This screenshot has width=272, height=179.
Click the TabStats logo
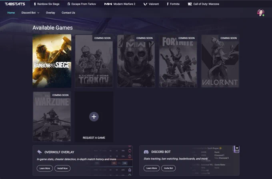(x=15, y=4)
